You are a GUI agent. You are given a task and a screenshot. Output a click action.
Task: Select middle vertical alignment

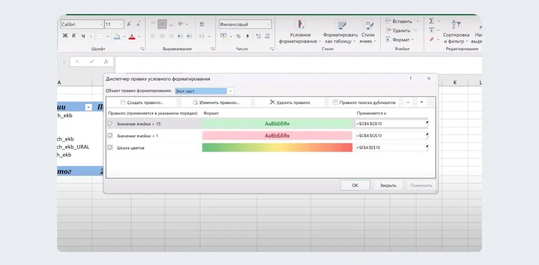tap(162, 24)
